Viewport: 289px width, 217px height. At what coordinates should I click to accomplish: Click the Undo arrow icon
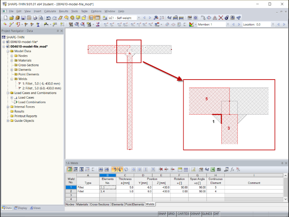click(x=48, y=18)
